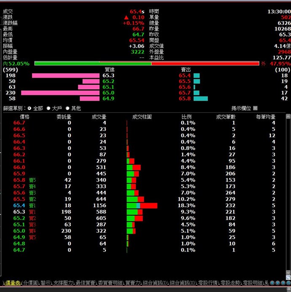
Task: Click the tab strip right arrow icon
Action: 283,283
